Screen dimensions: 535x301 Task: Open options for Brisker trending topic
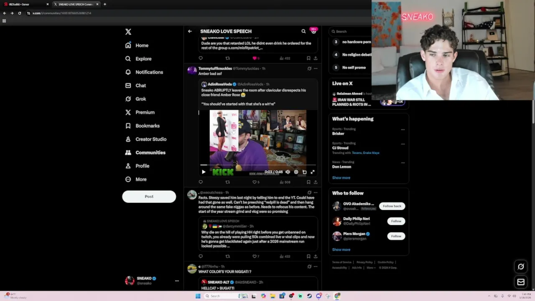click(x=403, y=130)
